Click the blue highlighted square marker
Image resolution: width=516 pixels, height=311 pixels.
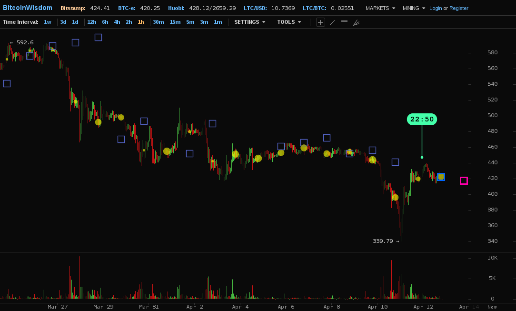tap(441, 177)
